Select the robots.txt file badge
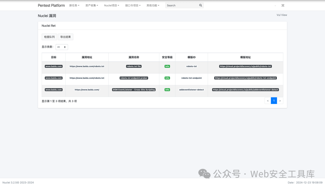 [x=134, y=66]
